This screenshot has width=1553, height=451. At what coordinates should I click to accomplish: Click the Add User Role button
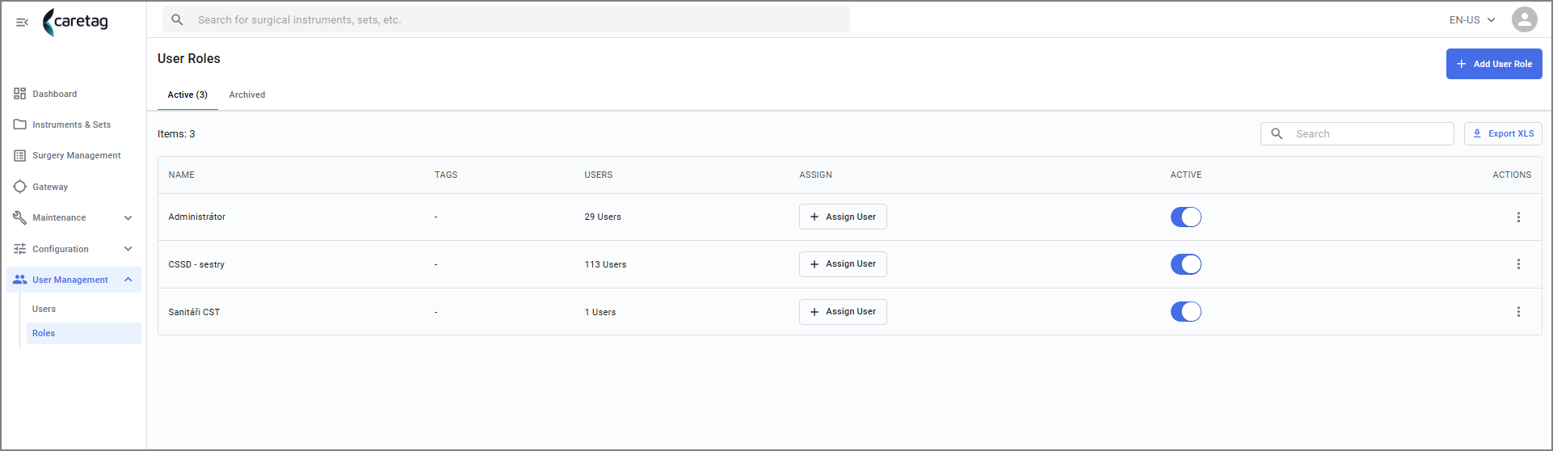(x=1493, y=64)
